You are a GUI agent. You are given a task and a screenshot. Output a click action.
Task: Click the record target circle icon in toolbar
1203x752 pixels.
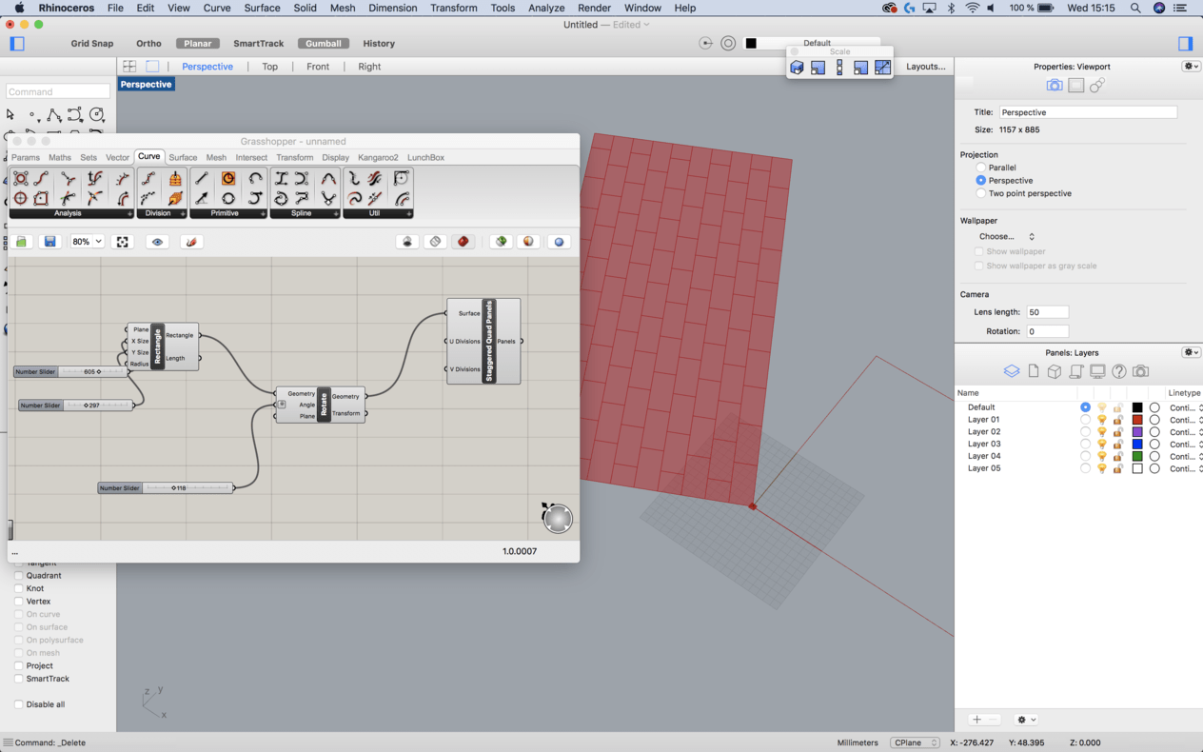728,44
